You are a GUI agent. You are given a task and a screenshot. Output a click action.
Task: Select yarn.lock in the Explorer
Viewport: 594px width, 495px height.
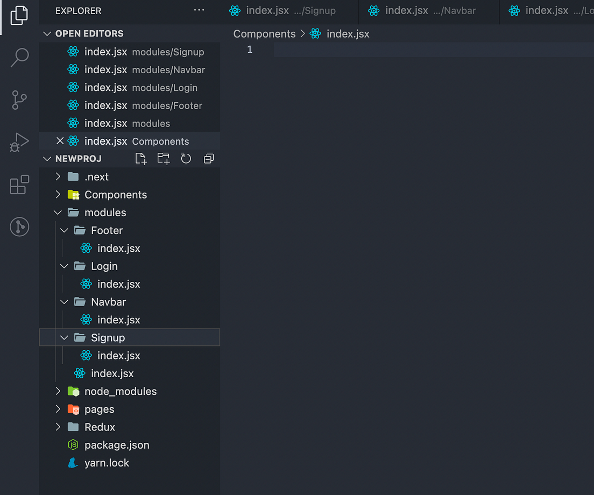107,463
